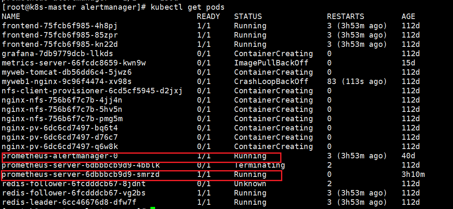Click the NAME column header
This screenshot has width=453, height=209.
11,16
